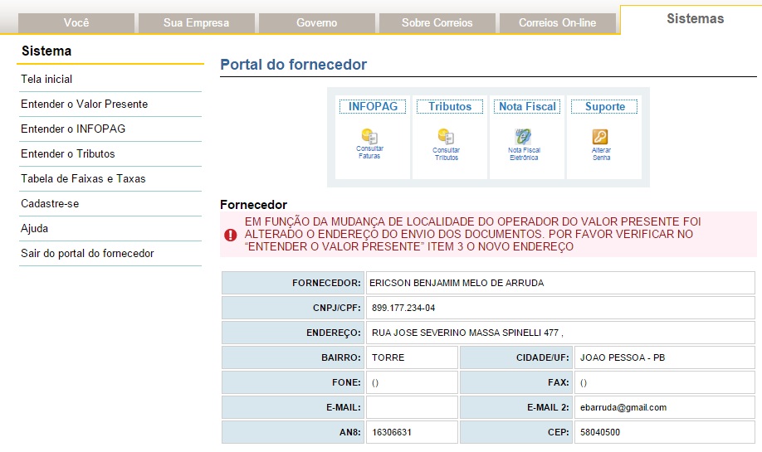Click the email ebarruda@gmail.com
Image resolution: width=762 pixels, height=452 pixels.
click(623, 408)
